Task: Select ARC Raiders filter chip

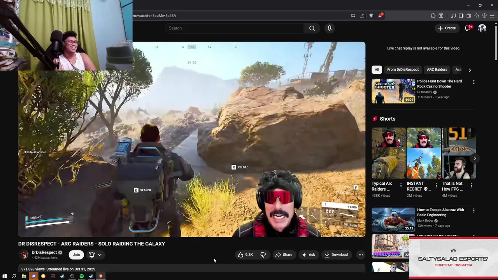Action: coord(437,70)
